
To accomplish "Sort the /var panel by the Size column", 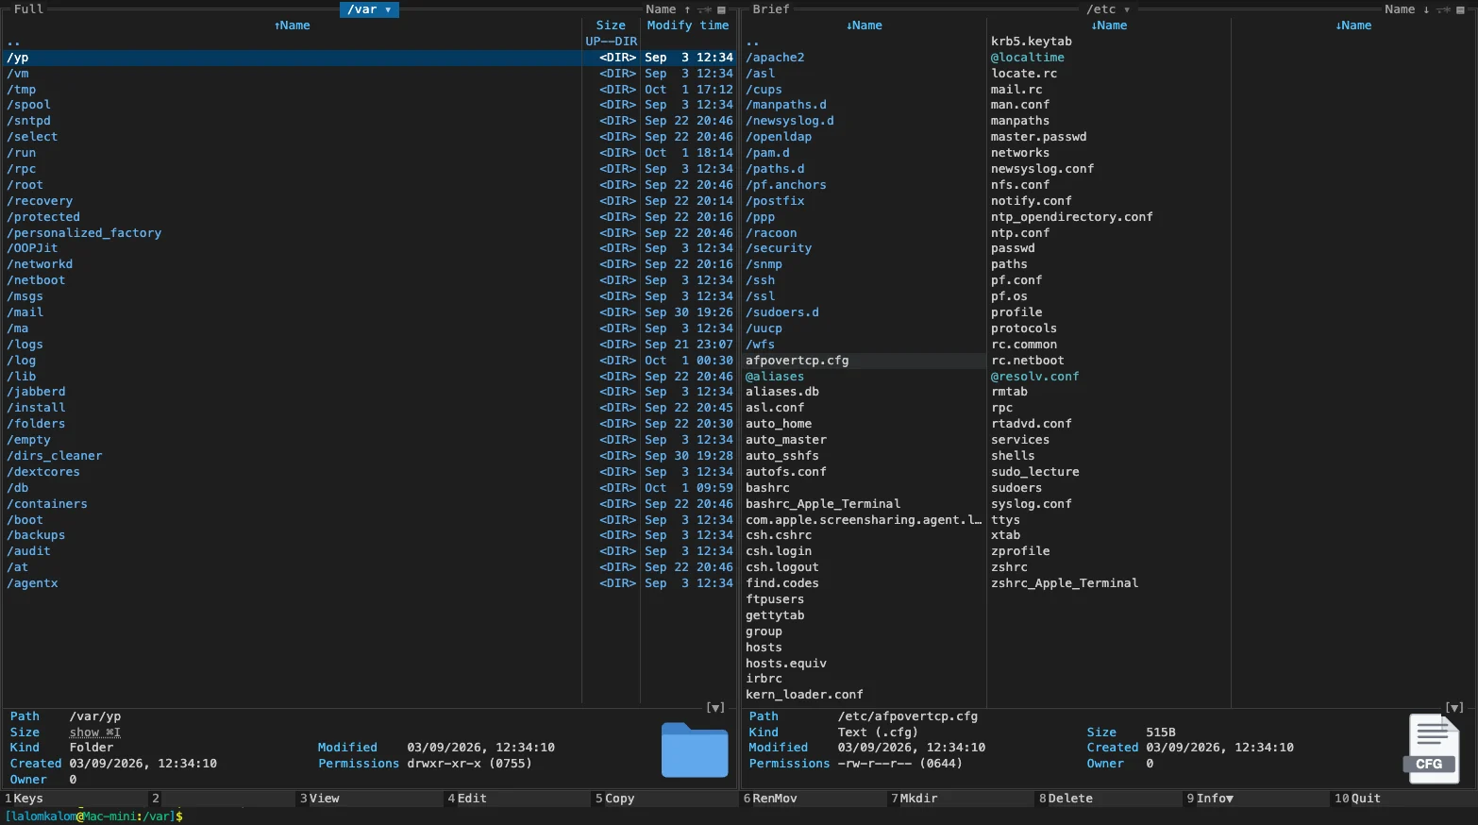I will click(x=611, y=25).
